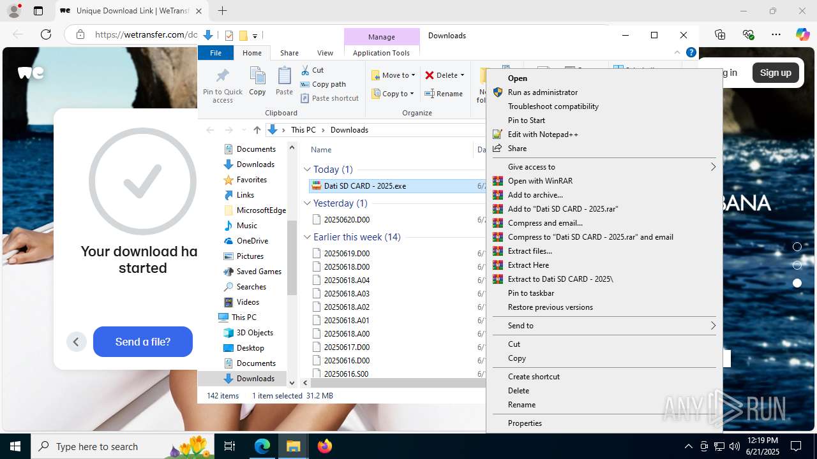Viewport: 817px width, 459px height.
Task: Choose Troubleshoot compatibility
Action: point(603,106)
